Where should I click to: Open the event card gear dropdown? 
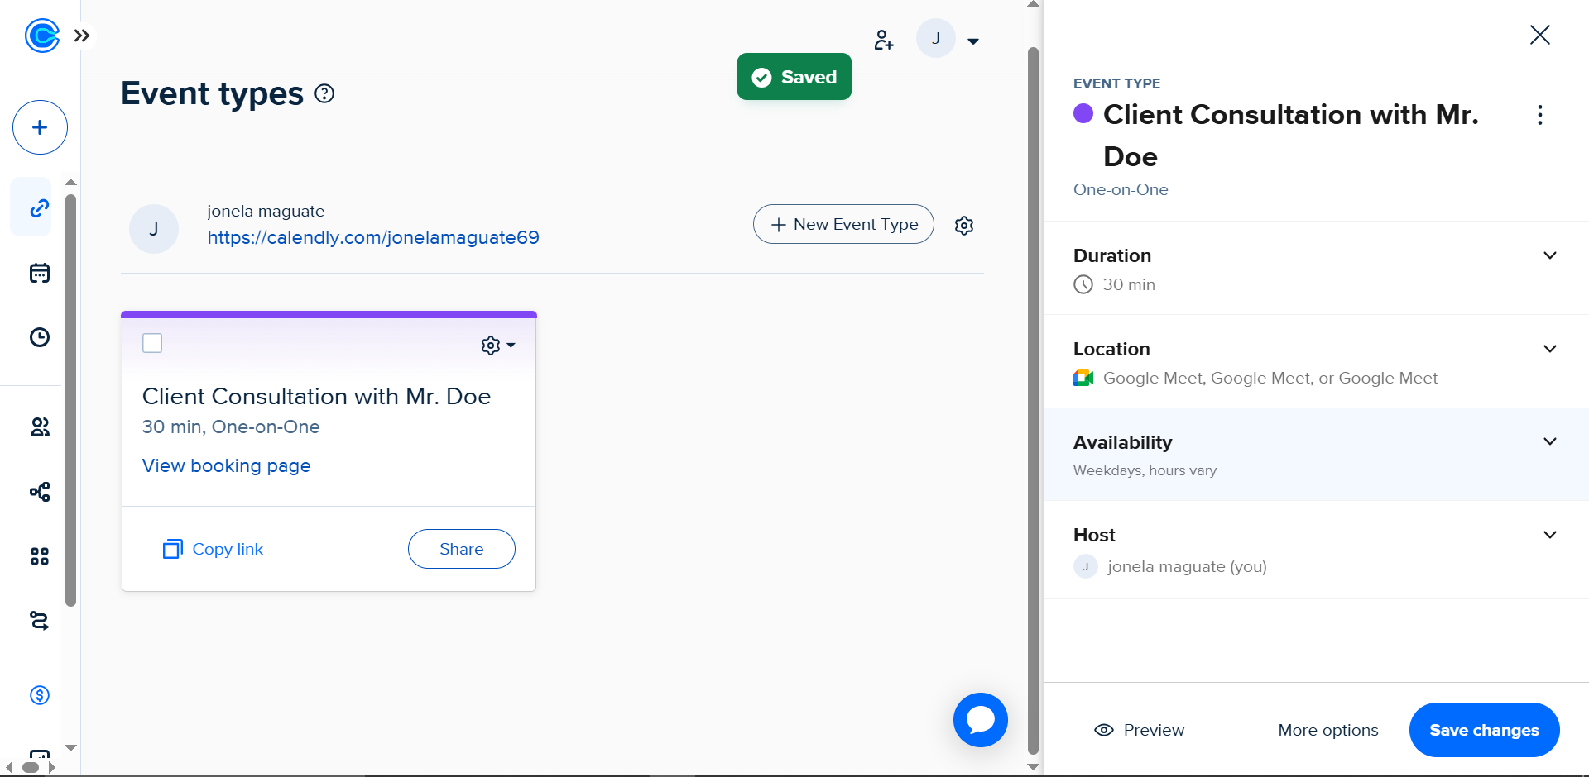[x=497, y=346]
